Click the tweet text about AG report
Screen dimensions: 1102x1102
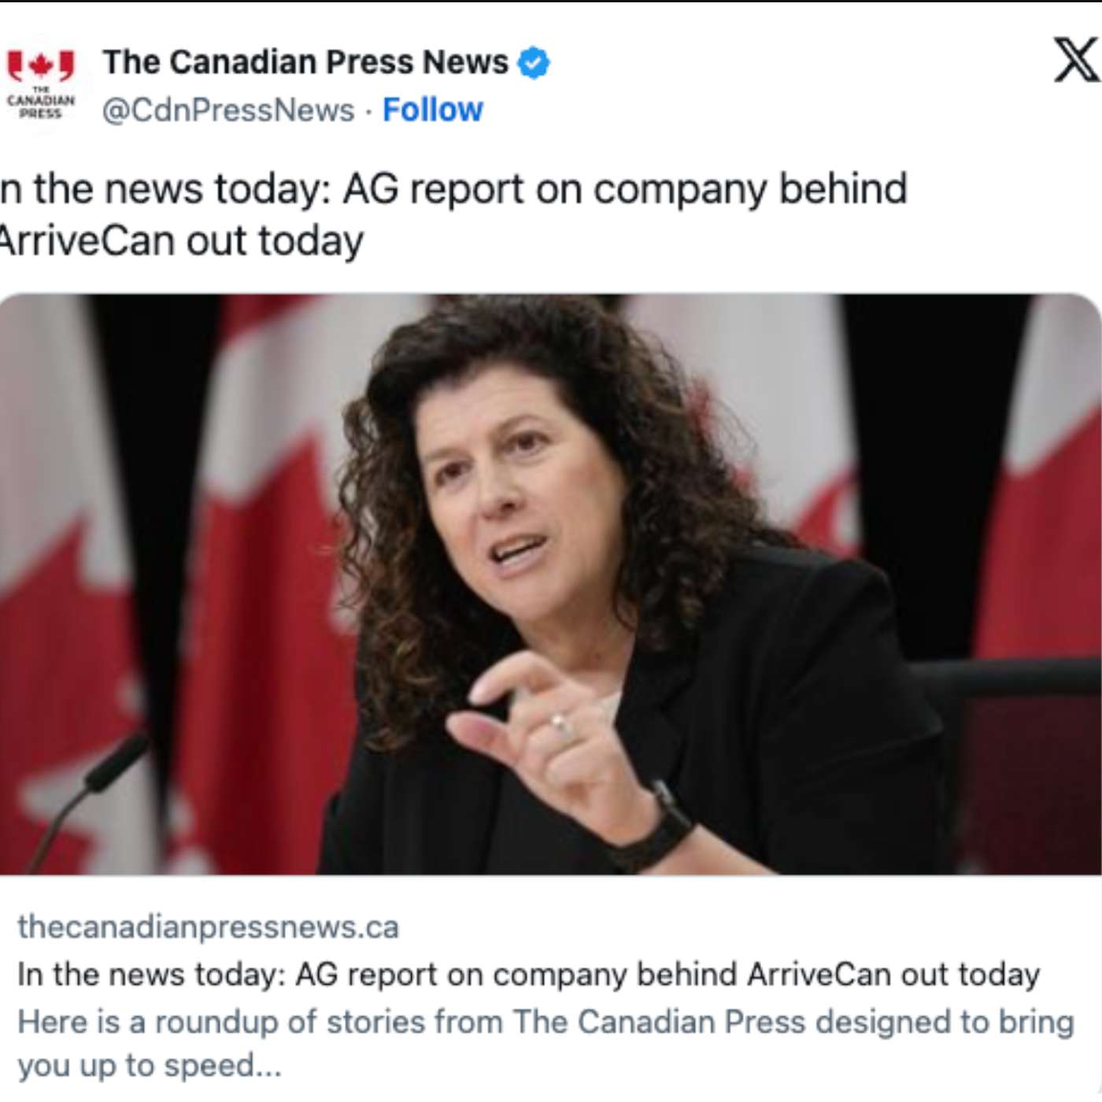(453, 190)
